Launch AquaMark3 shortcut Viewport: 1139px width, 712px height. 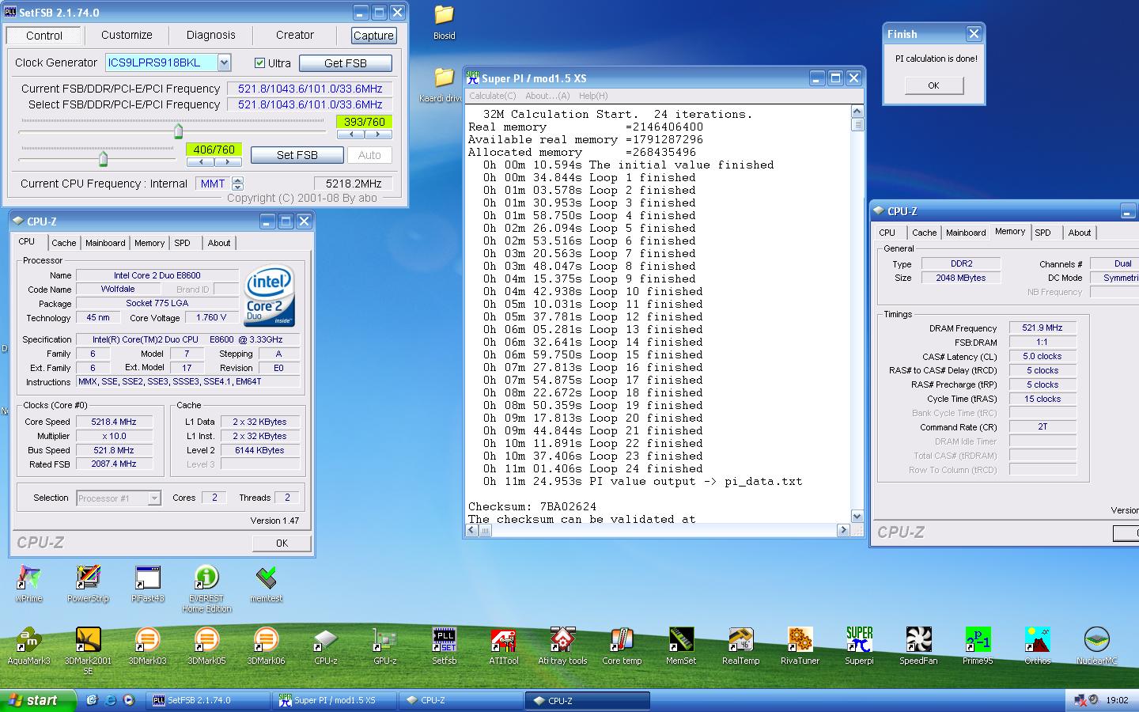28,646
